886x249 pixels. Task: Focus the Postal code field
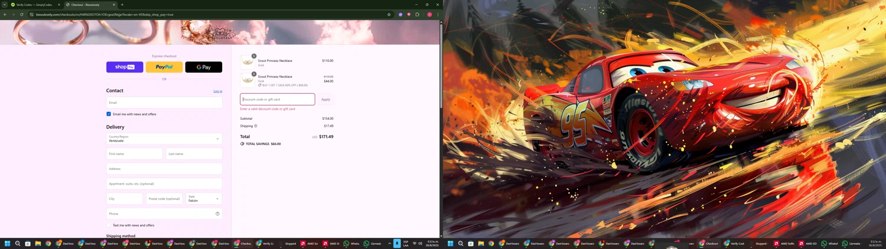click(164, 199)
